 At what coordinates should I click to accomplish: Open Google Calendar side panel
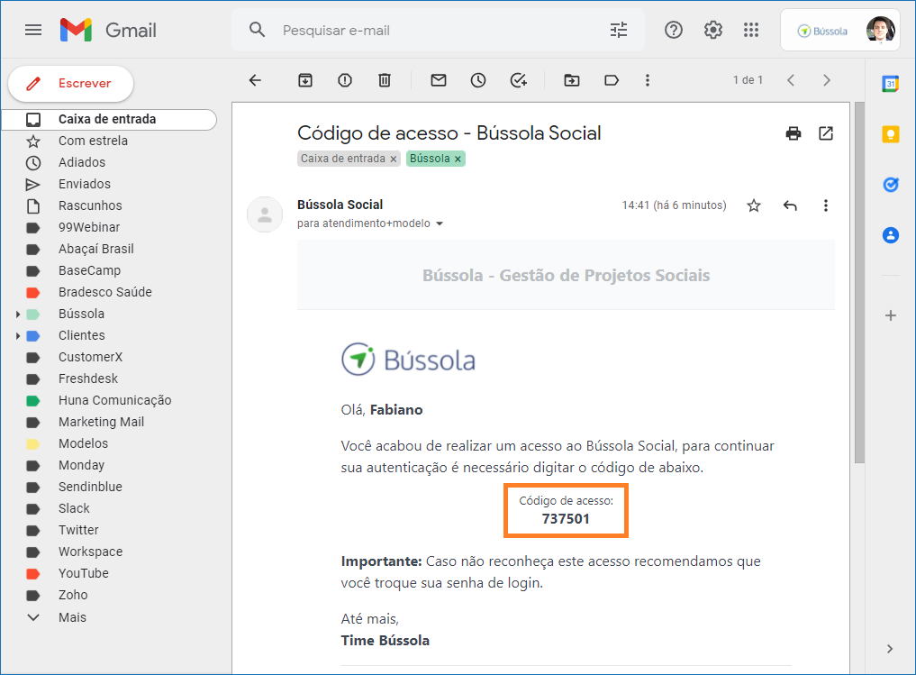coord(890,84)
